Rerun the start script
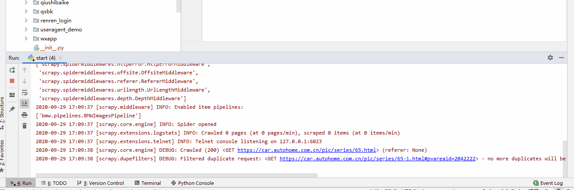Screen dimensions: 574x190 coord(12,70)
